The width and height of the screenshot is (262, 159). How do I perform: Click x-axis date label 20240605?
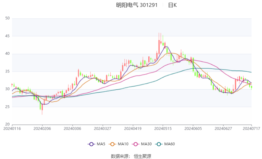(193, 129)
